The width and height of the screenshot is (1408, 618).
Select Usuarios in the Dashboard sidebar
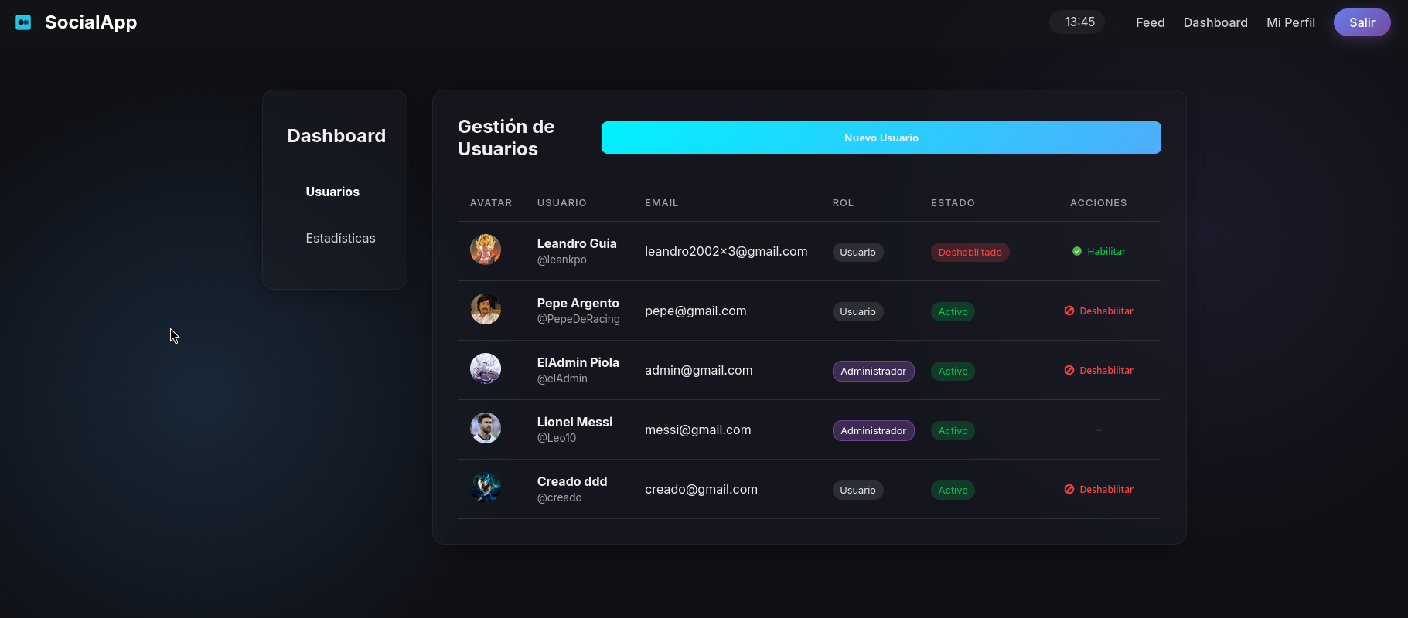click(332, 192)
